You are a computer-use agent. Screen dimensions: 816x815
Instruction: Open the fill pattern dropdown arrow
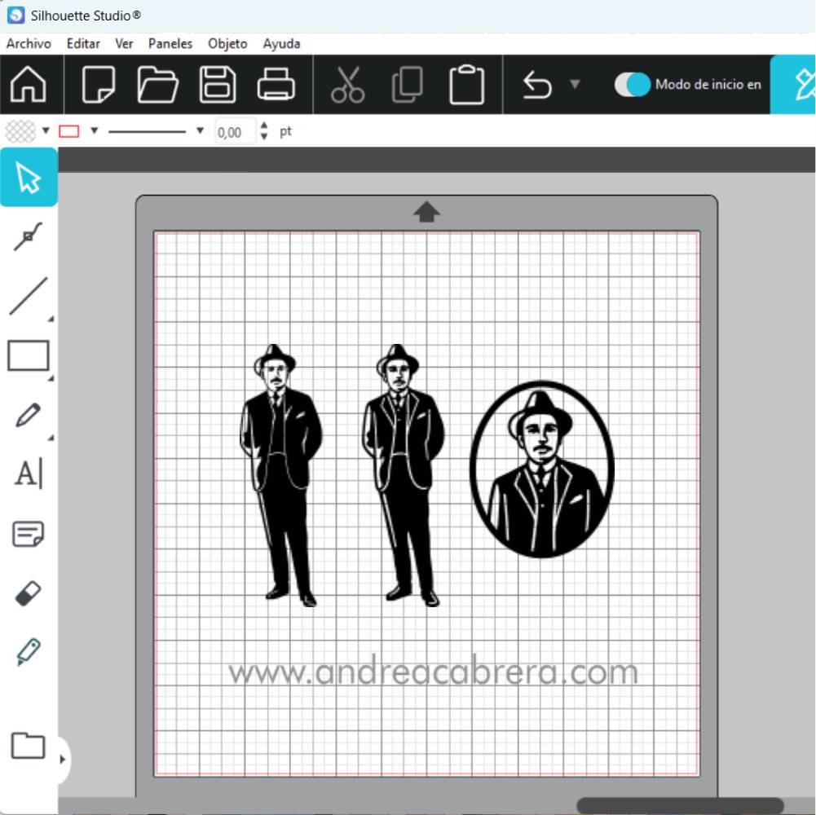46,131
